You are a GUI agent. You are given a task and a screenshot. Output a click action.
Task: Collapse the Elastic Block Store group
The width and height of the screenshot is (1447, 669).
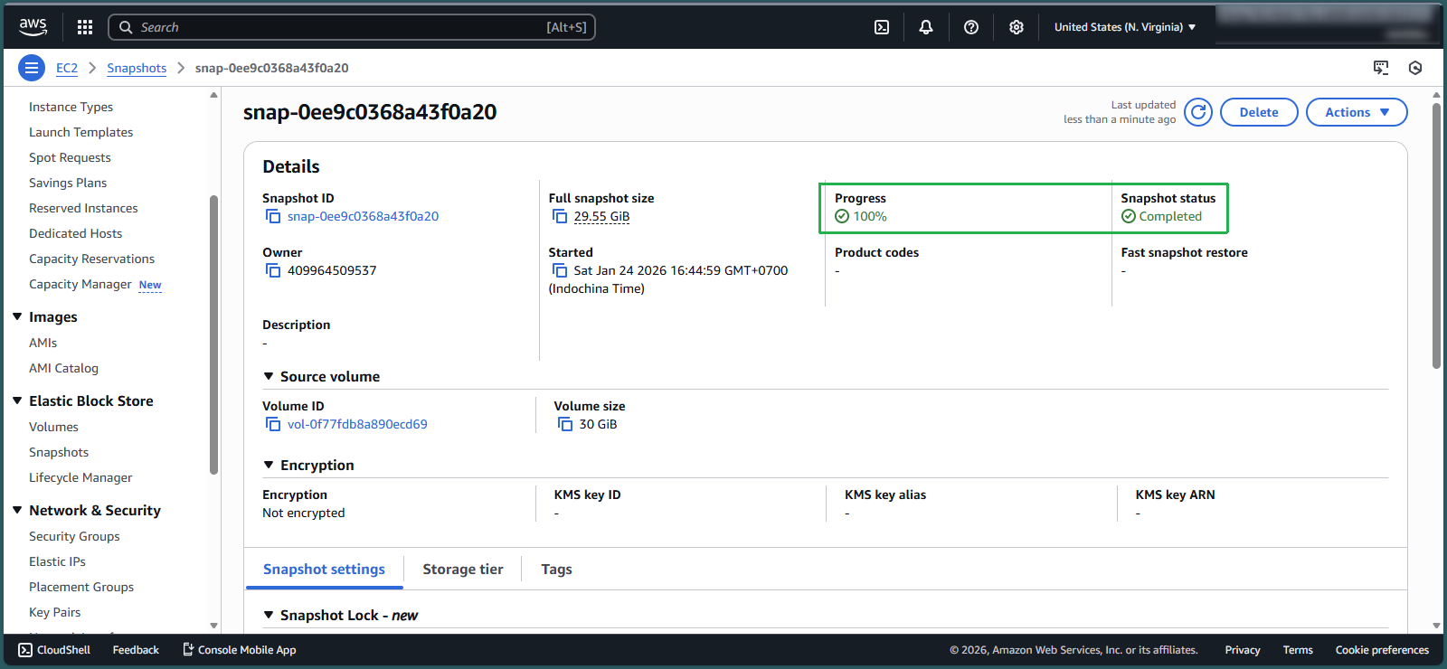(17, 400)
